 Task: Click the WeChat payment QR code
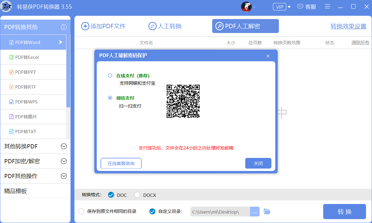tap(183, 101)
